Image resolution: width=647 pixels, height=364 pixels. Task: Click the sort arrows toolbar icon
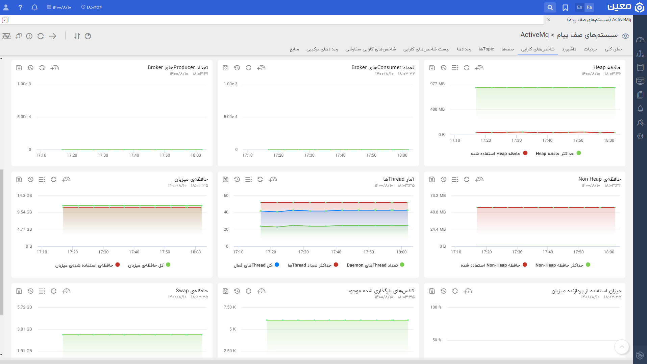point(77,36)
